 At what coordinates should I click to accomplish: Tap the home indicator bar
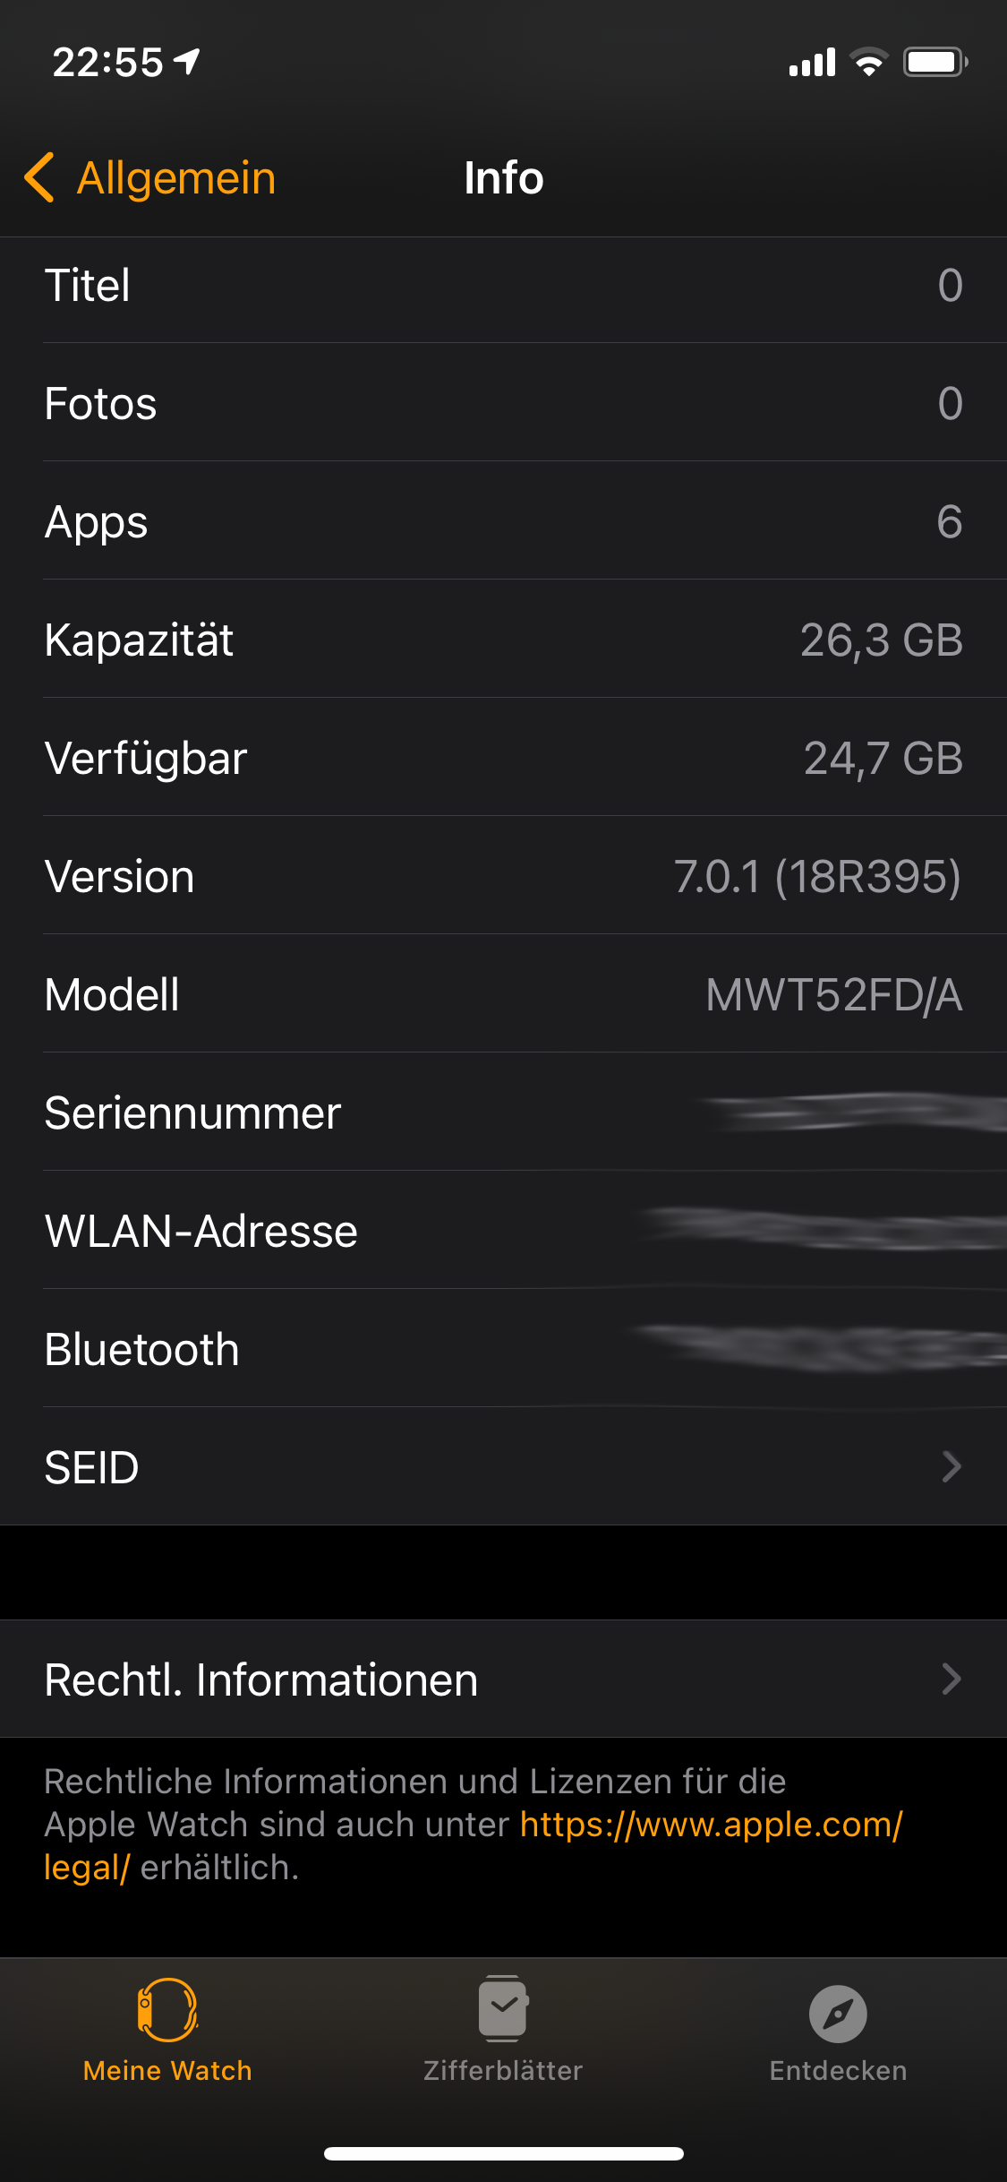point(503,2153)
